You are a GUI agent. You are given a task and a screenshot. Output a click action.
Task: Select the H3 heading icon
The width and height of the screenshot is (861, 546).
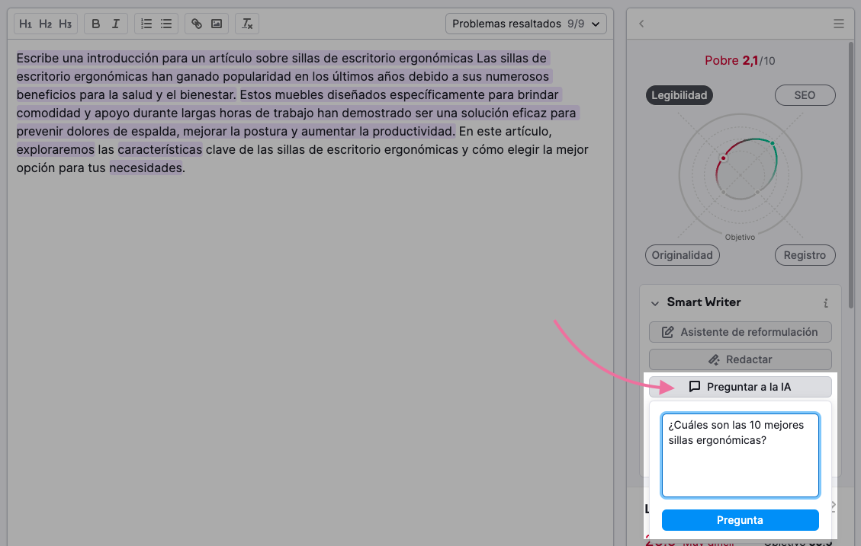click(x=65, y=24)
